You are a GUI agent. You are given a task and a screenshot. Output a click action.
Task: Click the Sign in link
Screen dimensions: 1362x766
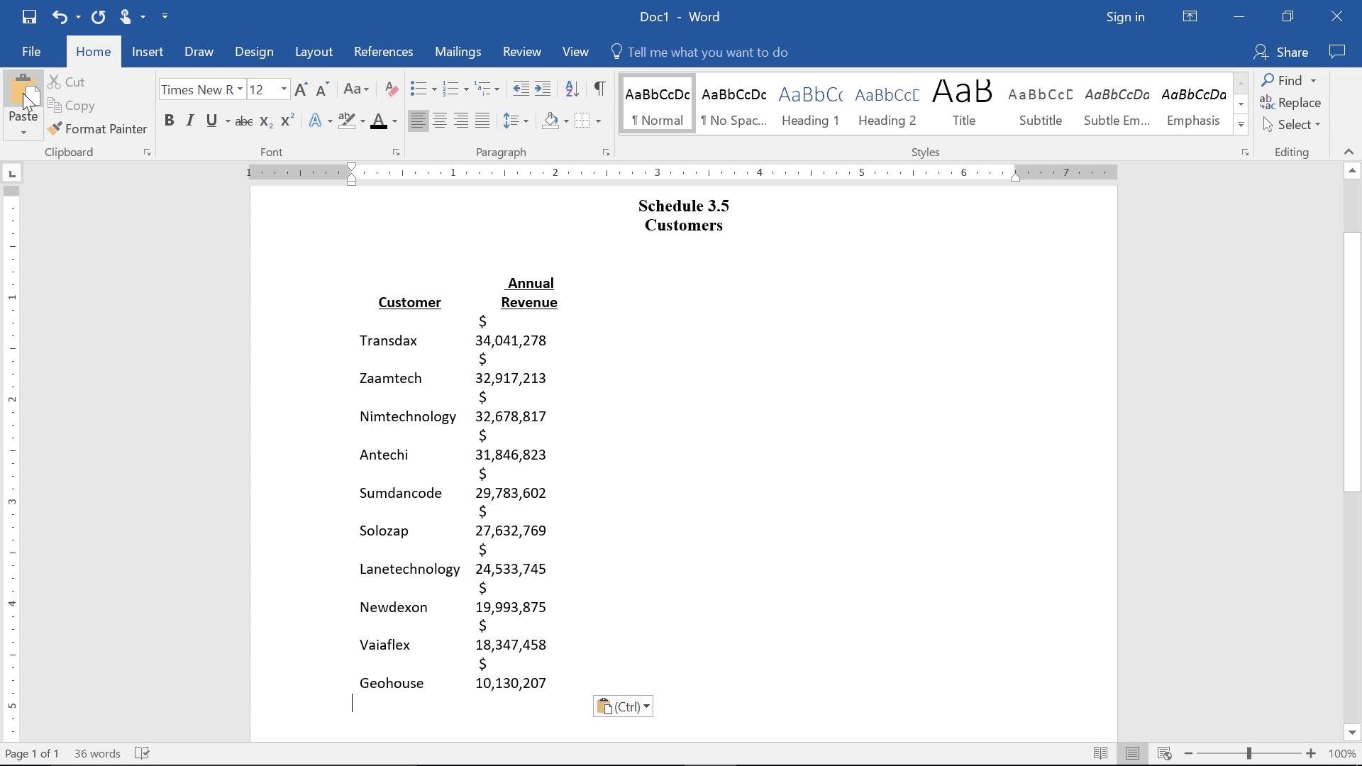click(x=1124, y=17)
